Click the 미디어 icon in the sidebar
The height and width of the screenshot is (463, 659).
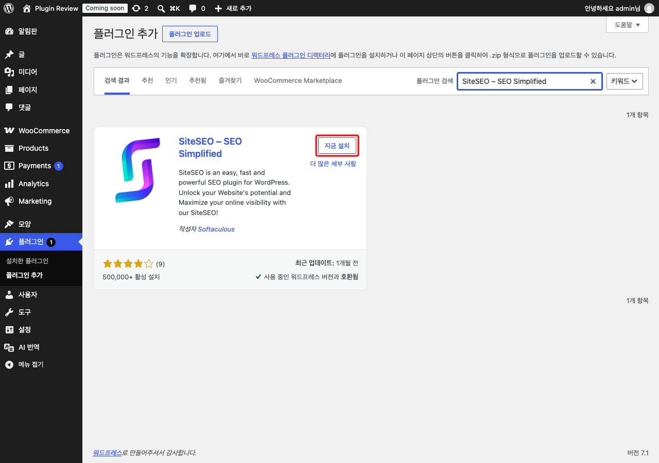coord(9,72)
